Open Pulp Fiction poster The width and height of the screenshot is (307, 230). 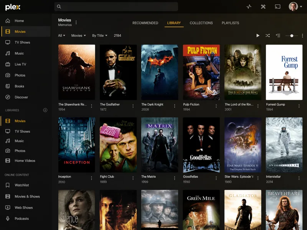[201, 72]
